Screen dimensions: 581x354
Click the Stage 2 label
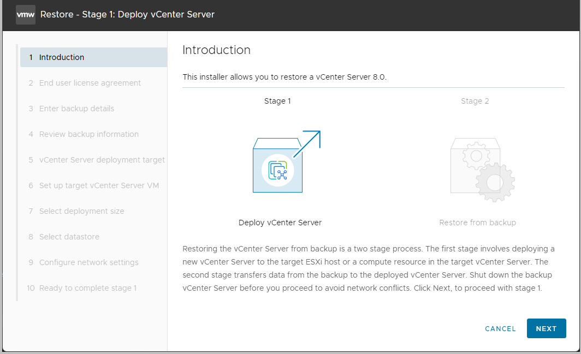click(x=475, y=101)
